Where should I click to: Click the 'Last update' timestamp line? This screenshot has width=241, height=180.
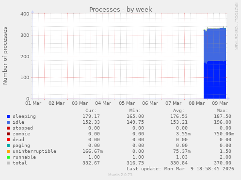[x=180, y=169]
